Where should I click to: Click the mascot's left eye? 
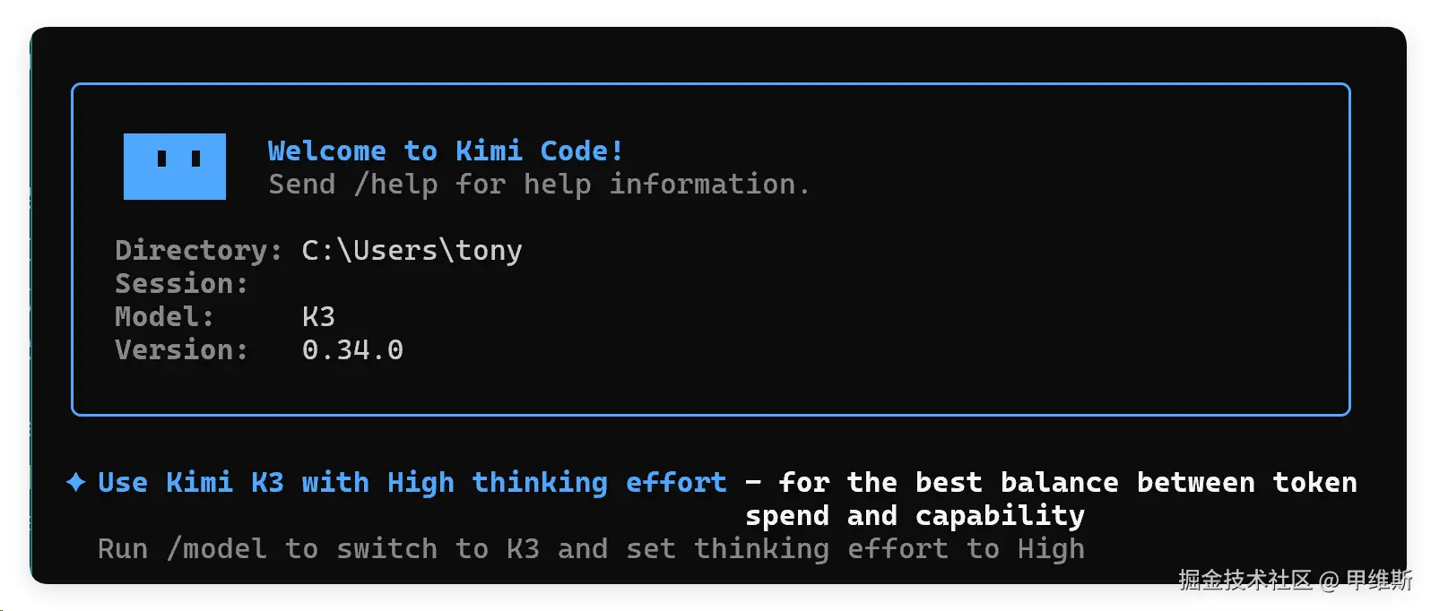point(162,159)
